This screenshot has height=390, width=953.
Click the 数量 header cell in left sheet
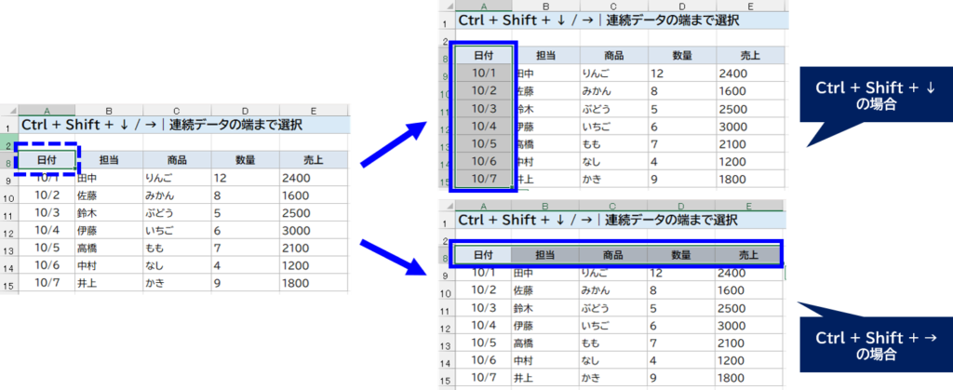click(245, 160)
